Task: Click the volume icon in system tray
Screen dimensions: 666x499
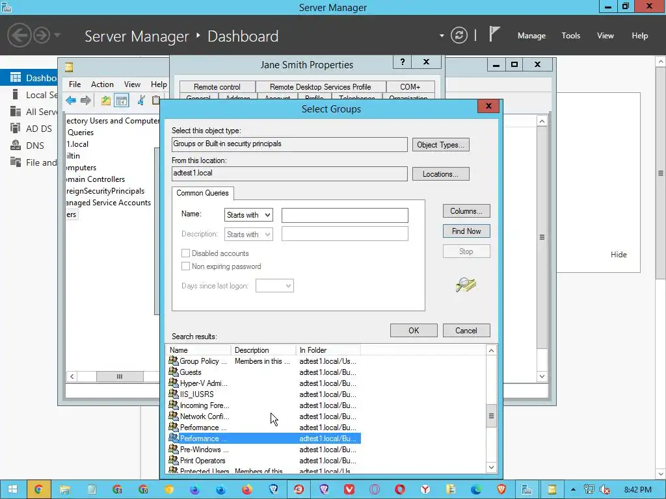Action: pyautogui.click(x=605, y=490)
